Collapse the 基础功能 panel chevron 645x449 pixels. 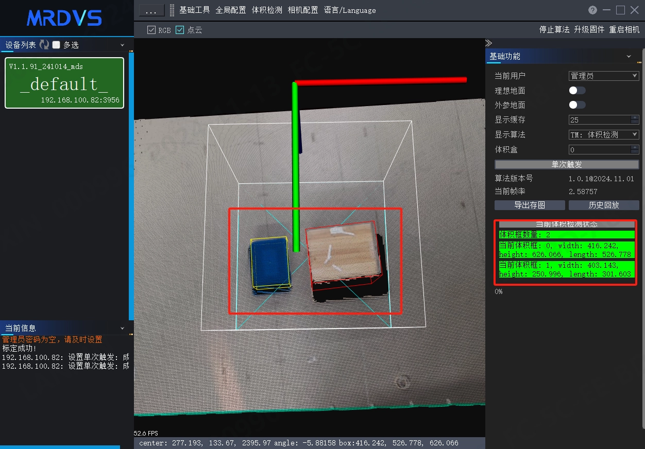point(629,57)
